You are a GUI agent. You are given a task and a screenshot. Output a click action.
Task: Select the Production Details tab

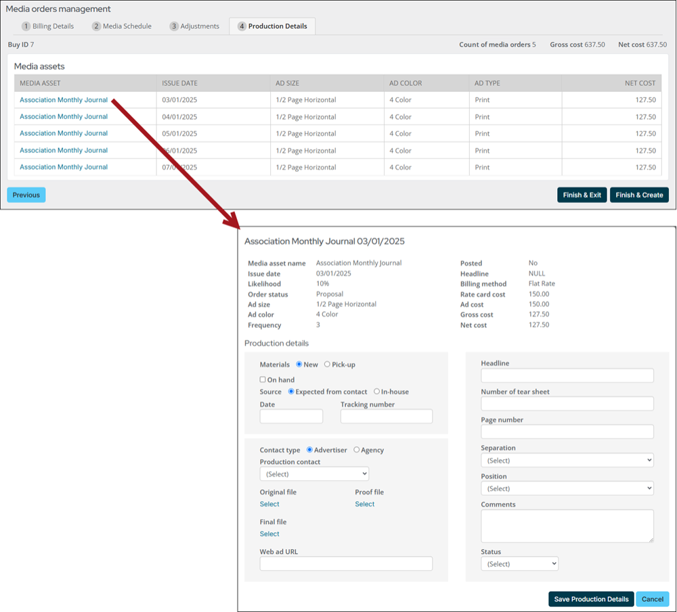(x=271, y=26)
